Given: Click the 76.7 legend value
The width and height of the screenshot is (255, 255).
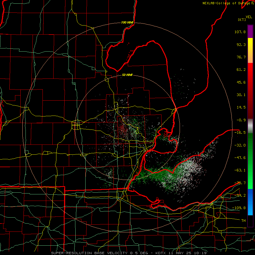Looking at the screenshot, I should click(x=241, y=57).
